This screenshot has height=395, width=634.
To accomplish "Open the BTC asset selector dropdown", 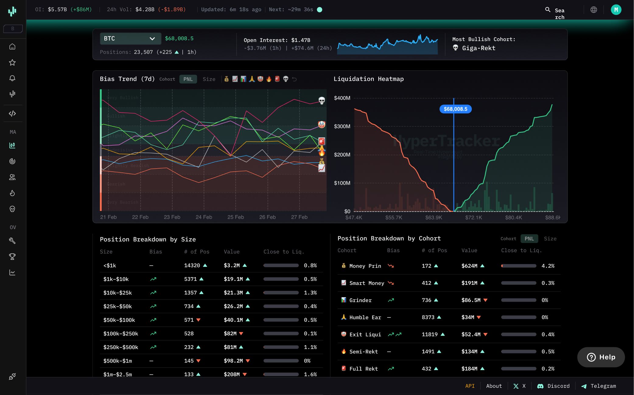I will tap(130, 39).
